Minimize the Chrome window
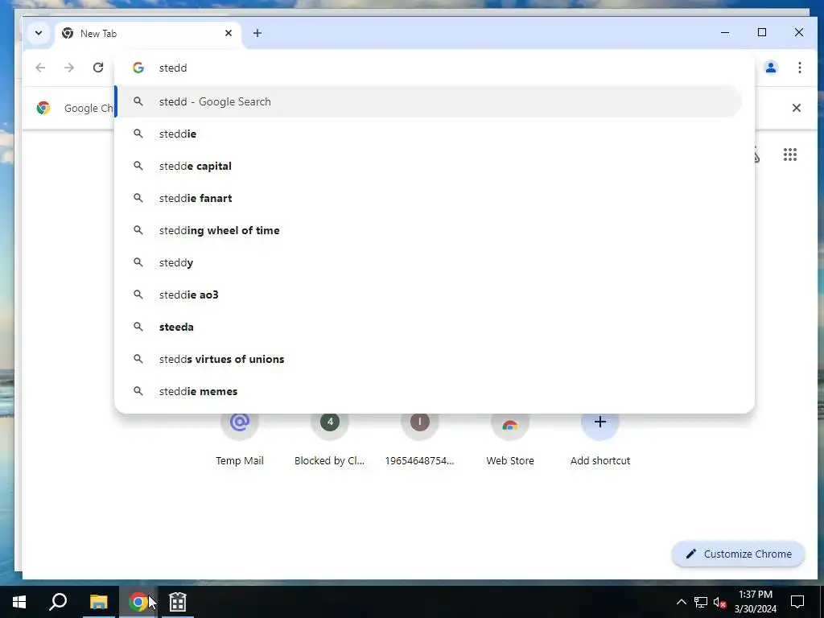 tap(725, 32)
